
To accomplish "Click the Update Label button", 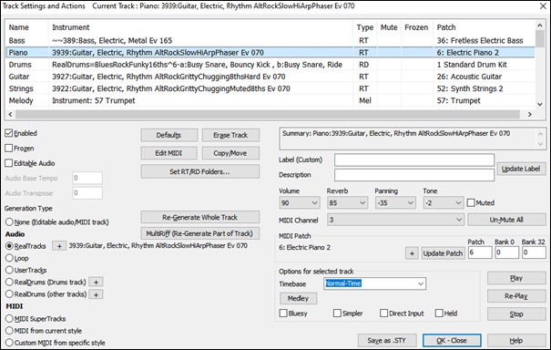I will (x=521, y=169).
